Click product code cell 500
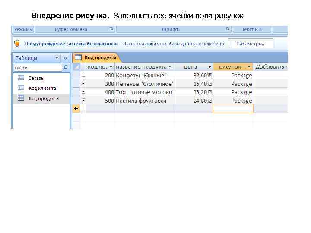Viewport: 311px width, 233px height. click(x=101, y=101)
